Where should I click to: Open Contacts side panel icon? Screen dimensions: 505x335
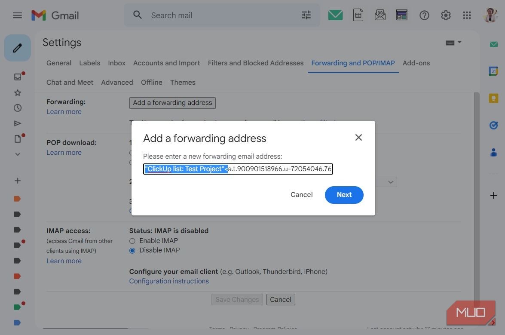click(493, 152)
